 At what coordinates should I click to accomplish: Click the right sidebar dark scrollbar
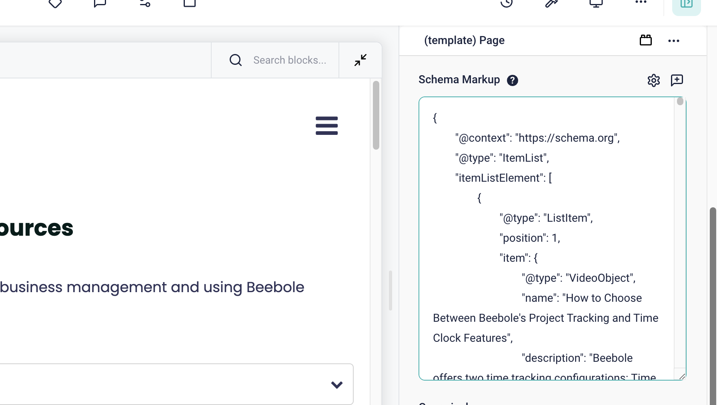click(713, 306)
